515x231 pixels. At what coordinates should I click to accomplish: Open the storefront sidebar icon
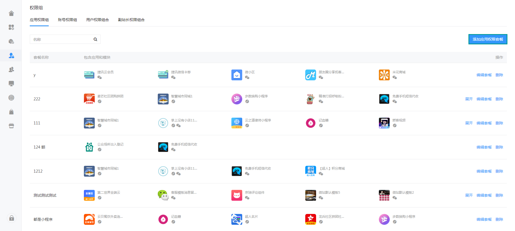[11, 126]
